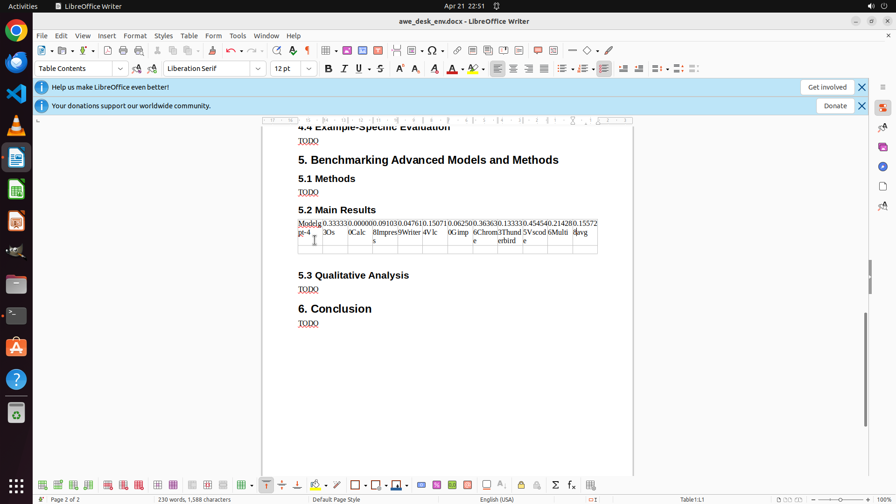Click the Insert Image icon
896x504 pixels.
pyautogui.click(x=347, y=50)
